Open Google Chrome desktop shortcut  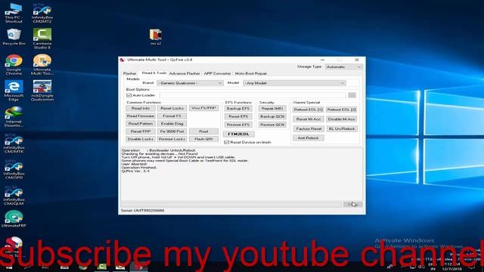coord(14,65)
